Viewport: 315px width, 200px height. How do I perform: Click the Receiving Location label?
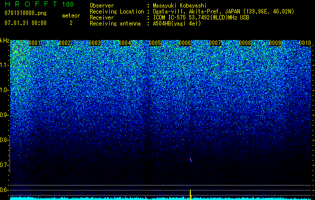coord(117,12)
